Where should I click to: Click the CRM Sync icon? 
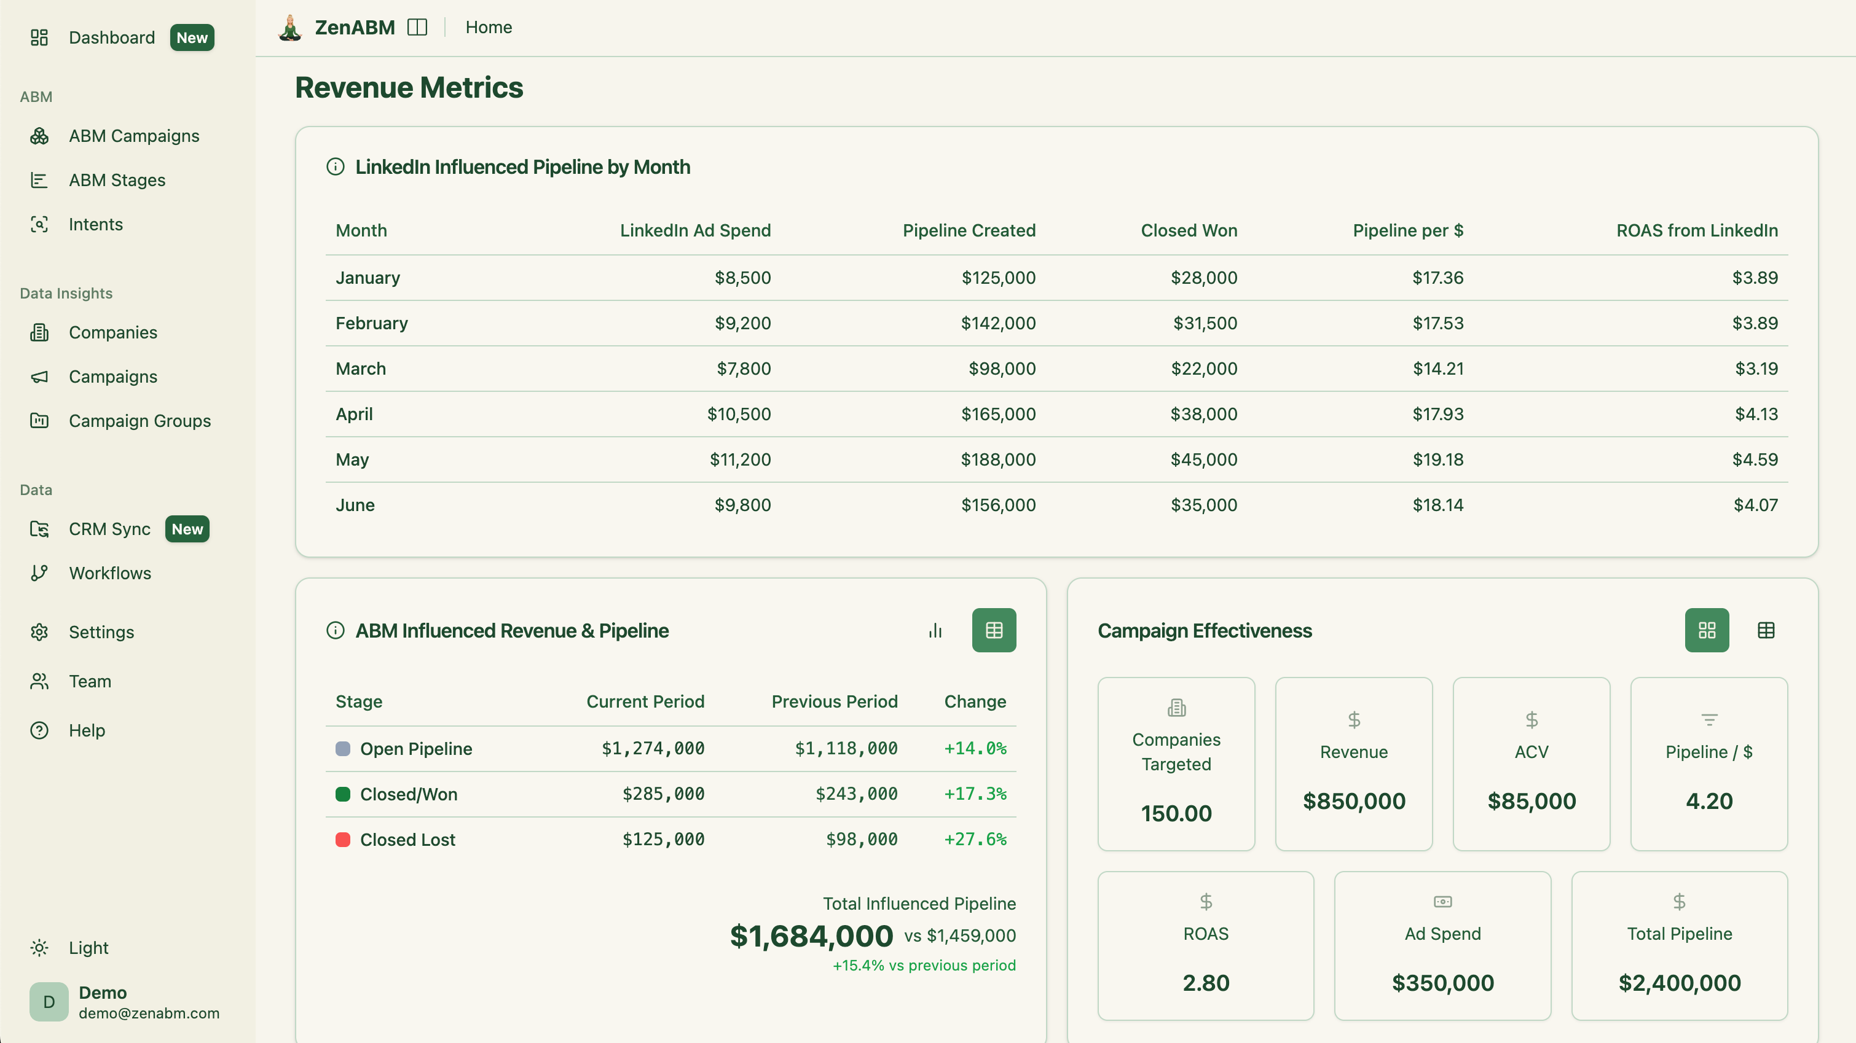(x=39, y=529)
